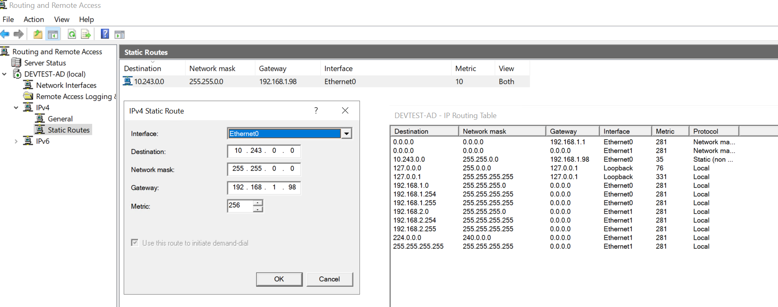Click the Gateway IP field in dialog
This screenshot has width=778, height=307.
[x=264, y=187]
